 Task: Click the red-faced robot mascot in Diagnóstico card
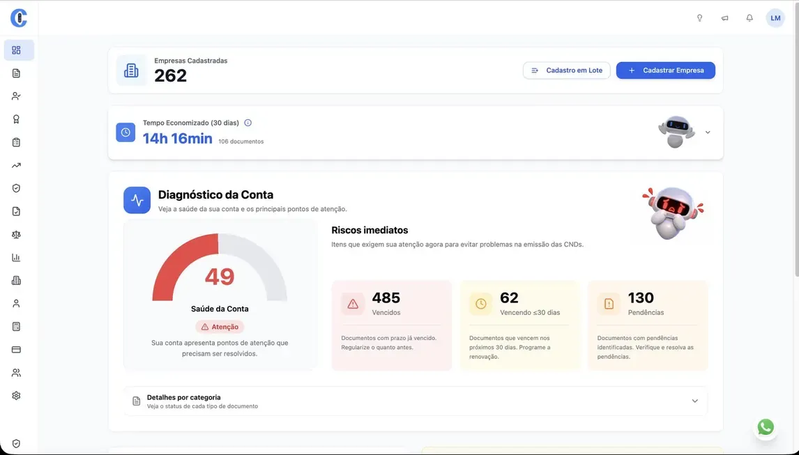pos(673,213)
